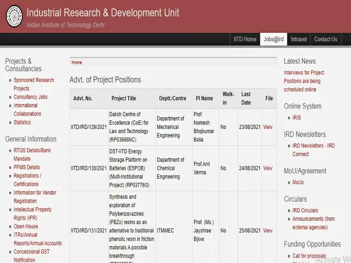Screen dimensions: 351x263
Task: Open Announcements from external agencies link
Action: click(x=313, y=223)
